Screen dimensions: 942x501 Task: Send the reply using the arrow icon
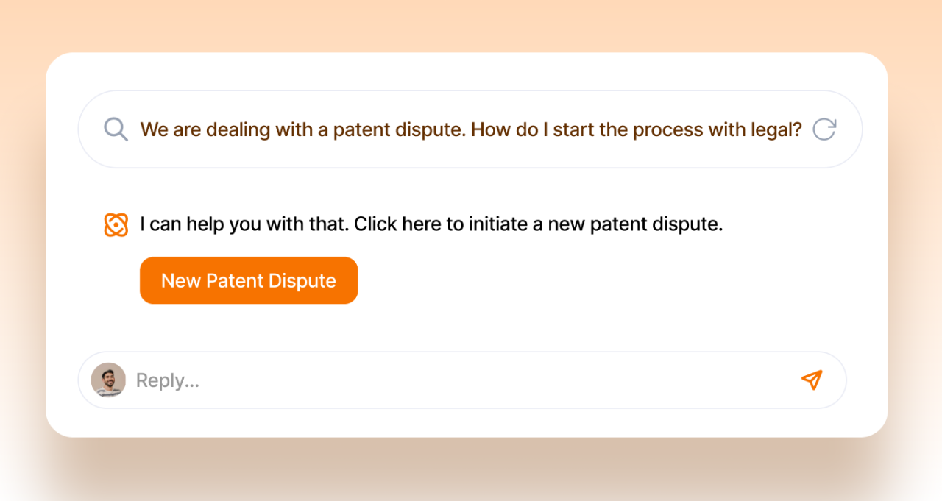811,380
